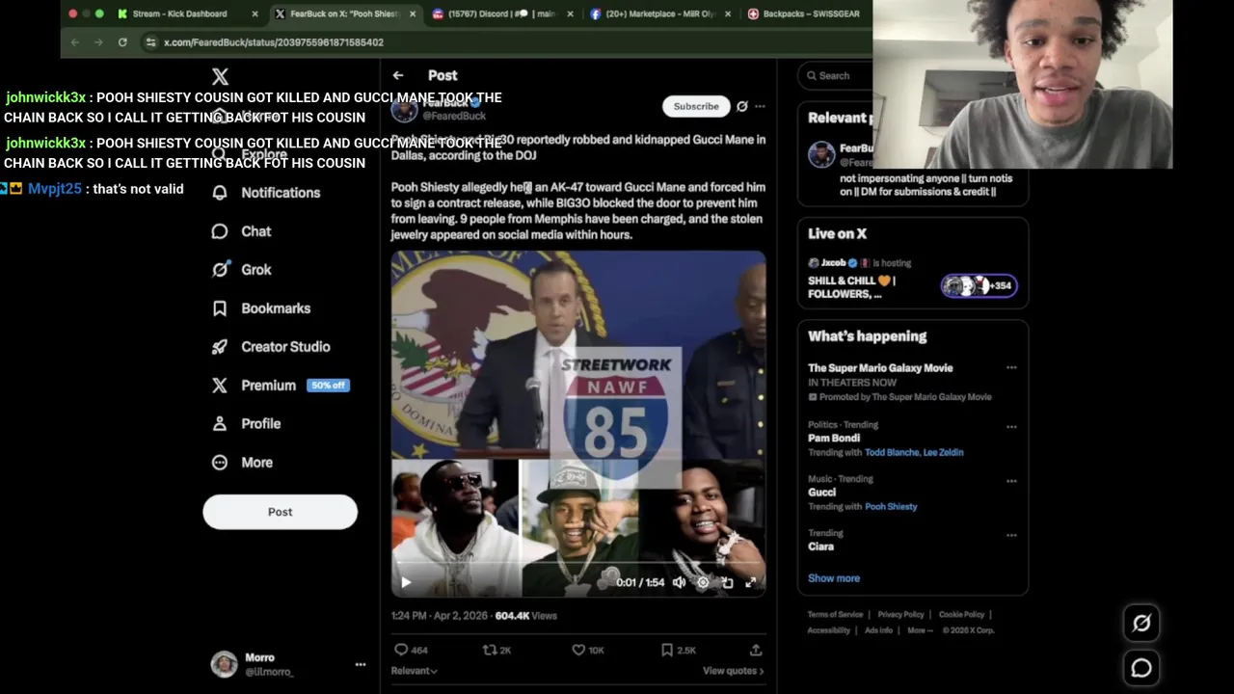The image size is (1234, 694).
Task: Switch to Stream - Kick Dashboard tab
Action: (x=179, y=14)
